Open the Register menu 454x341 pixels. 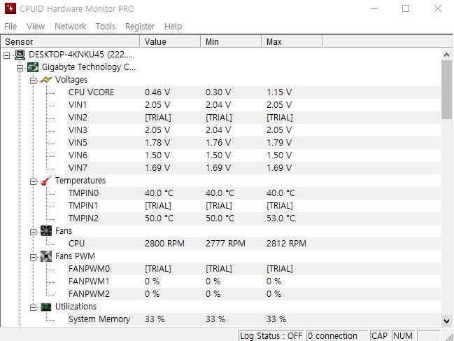coord(140,27)
